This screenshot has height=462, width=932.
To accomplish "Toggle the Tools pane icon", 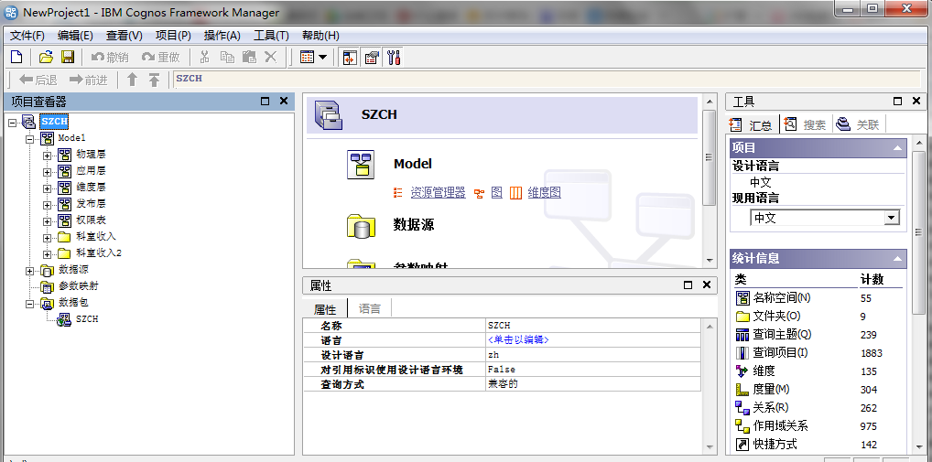I will 393,58.
